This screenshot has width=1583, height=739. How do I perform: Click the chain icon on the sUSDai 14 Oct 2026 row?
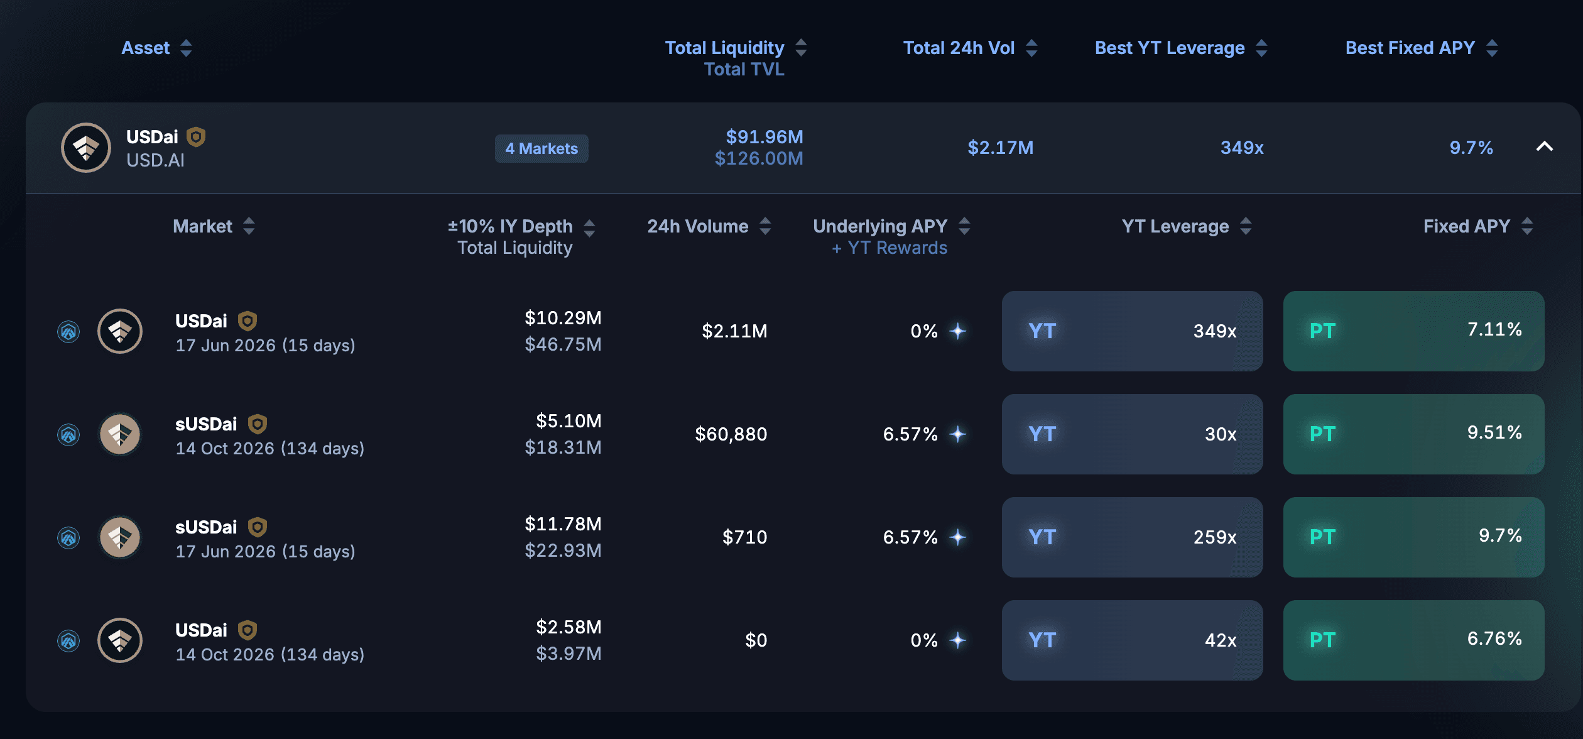68,434
